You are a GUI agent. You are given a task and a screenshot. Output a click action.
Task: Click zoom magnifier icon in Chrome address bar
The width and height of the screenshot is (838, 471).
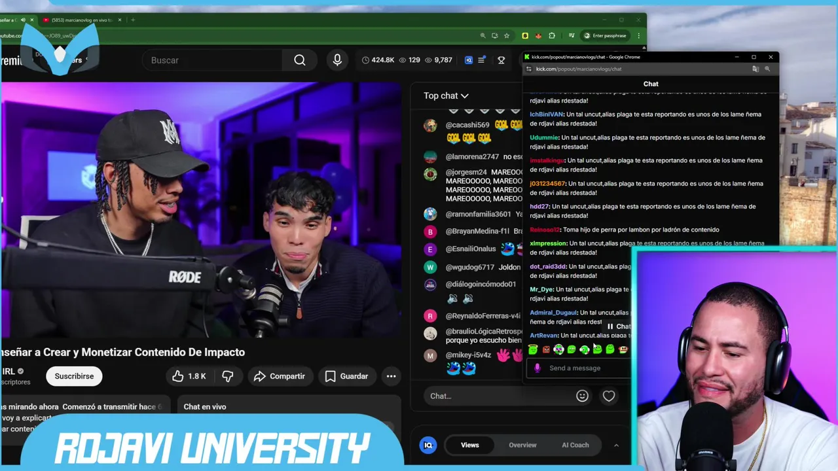483,36
